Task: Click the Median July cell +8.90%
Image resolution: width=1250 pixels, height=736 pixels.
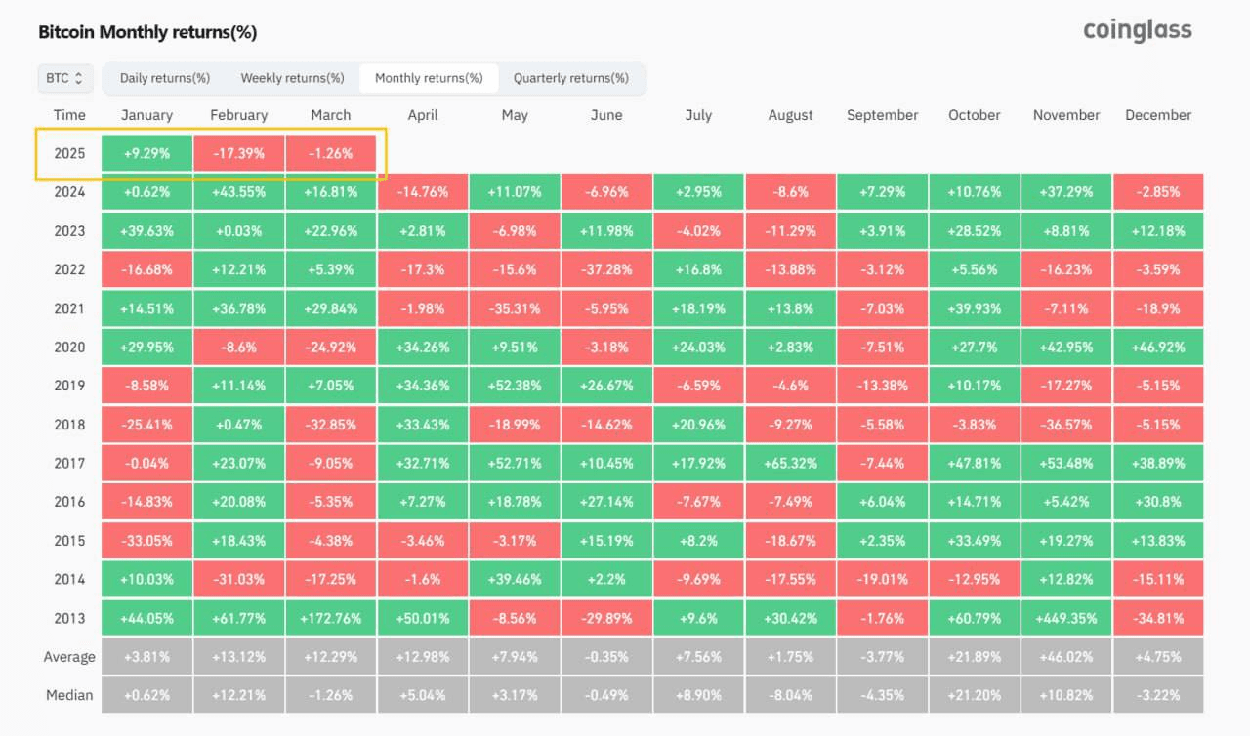Action: (x=698, y=695)
